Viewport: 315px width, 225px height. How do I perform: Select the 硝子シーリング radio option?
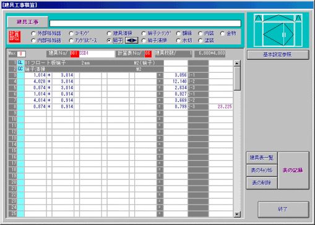(144, 33)
